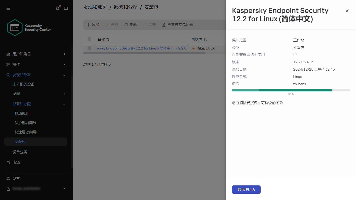Select the 用户和角色 people icon

point(8,54)
